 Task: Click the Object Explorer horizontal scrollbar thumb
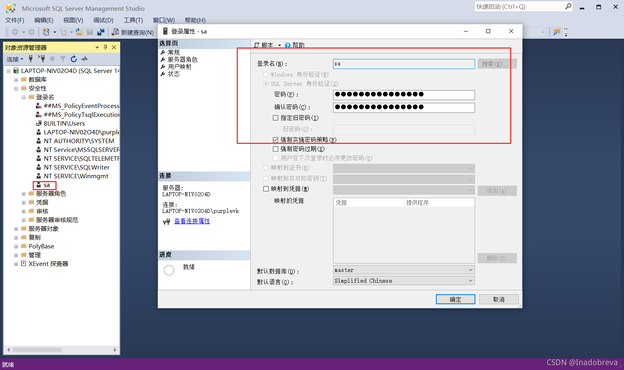point(37,350)
